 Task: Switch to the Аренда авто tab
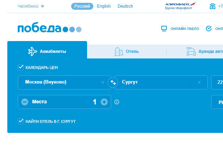(195, 51)
